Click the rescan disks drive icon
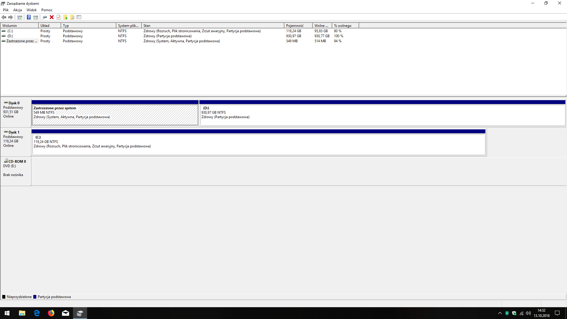This screenshot has height=319, width=567. (45, 17)
